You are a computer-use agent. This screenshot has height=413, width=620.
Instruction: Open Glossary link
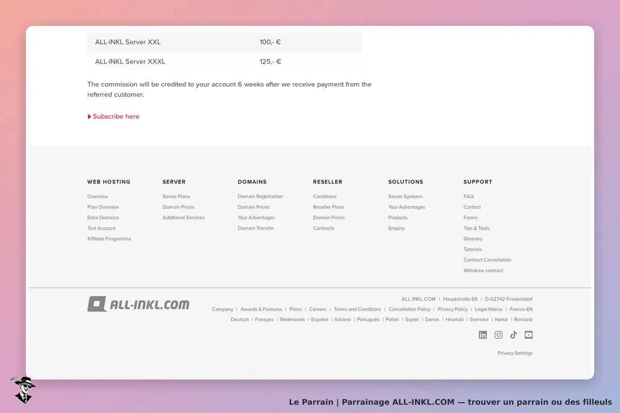[x=473, y=239]
